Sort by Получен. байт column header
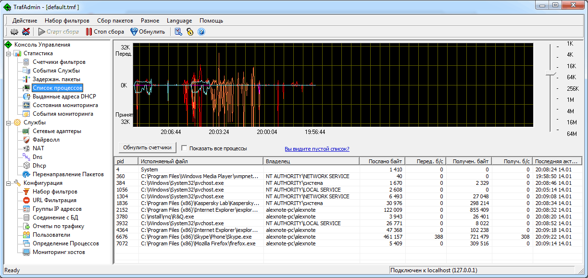The width and height of the screenshot is (588, 278). click(x=469, y=161)
